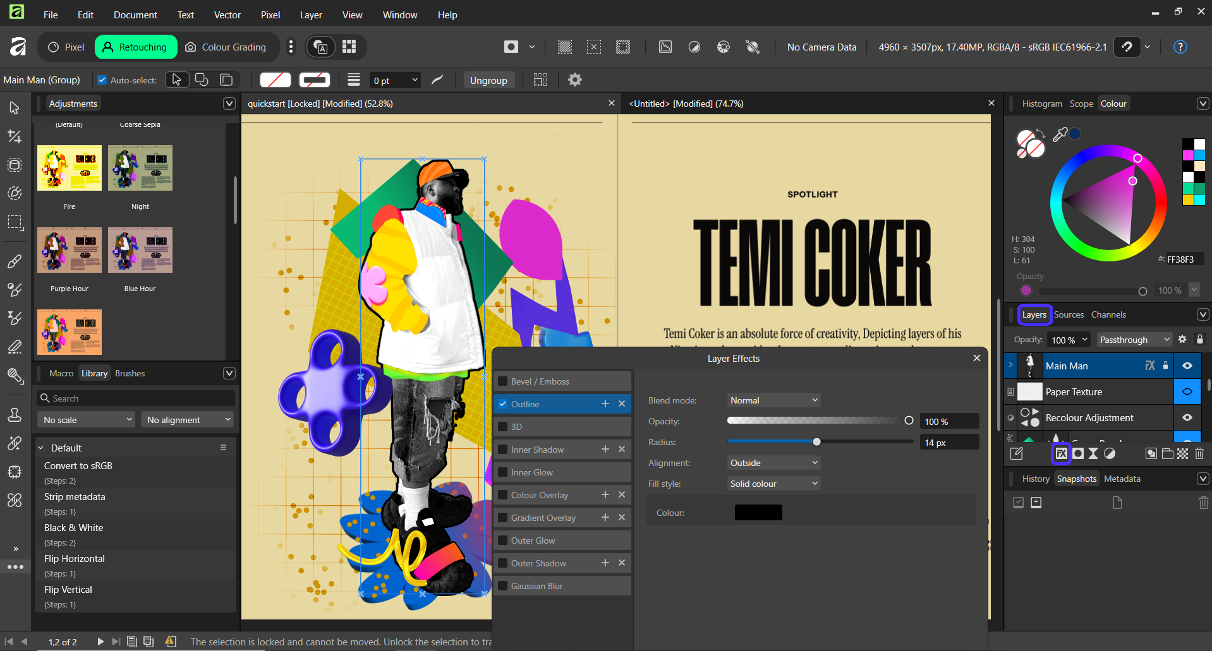Image resolution: width=1212 pixels, height=651 pixels.
Task: Switch to Colour Grading workspace
Action: click(x=226, y=47)
